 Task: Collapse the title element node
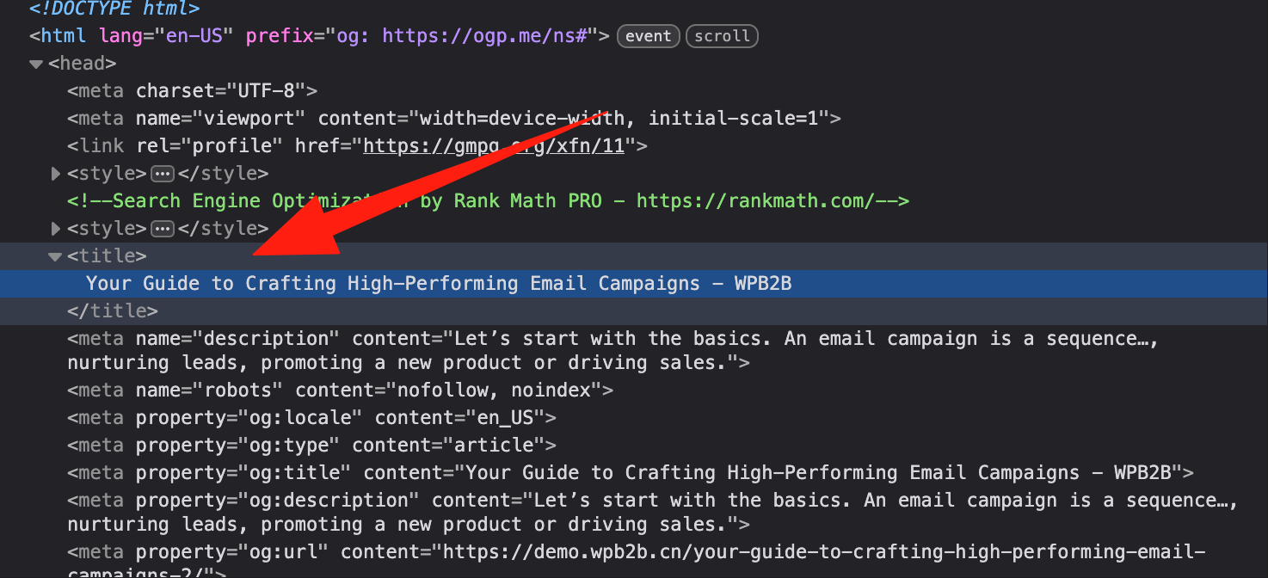pos(56,256)
